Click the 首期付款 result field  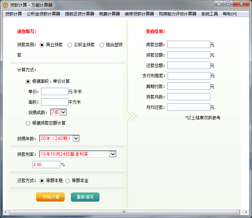[x=189, y=86]
